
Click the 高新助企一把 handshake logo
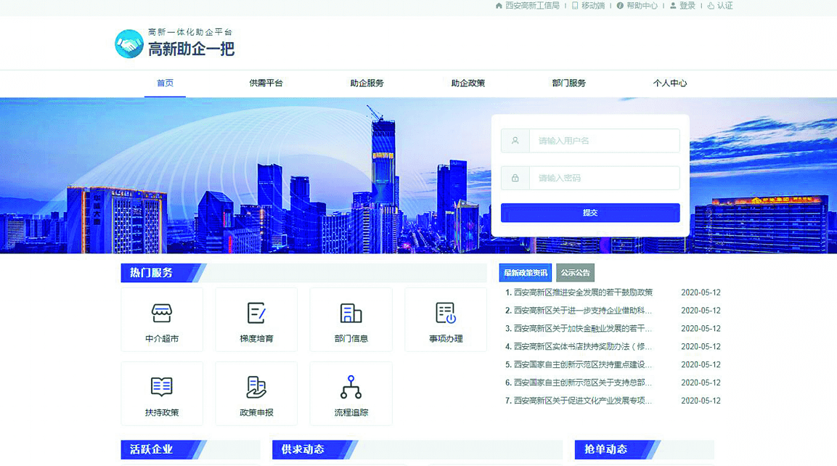128,43
